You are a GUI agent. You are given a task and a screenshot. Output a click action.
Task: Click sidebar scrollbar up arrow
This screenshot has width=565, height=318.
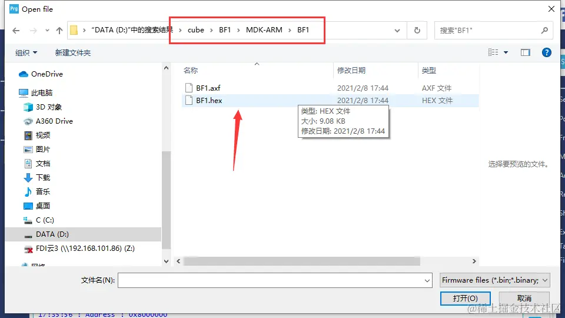tap(166, 68)
